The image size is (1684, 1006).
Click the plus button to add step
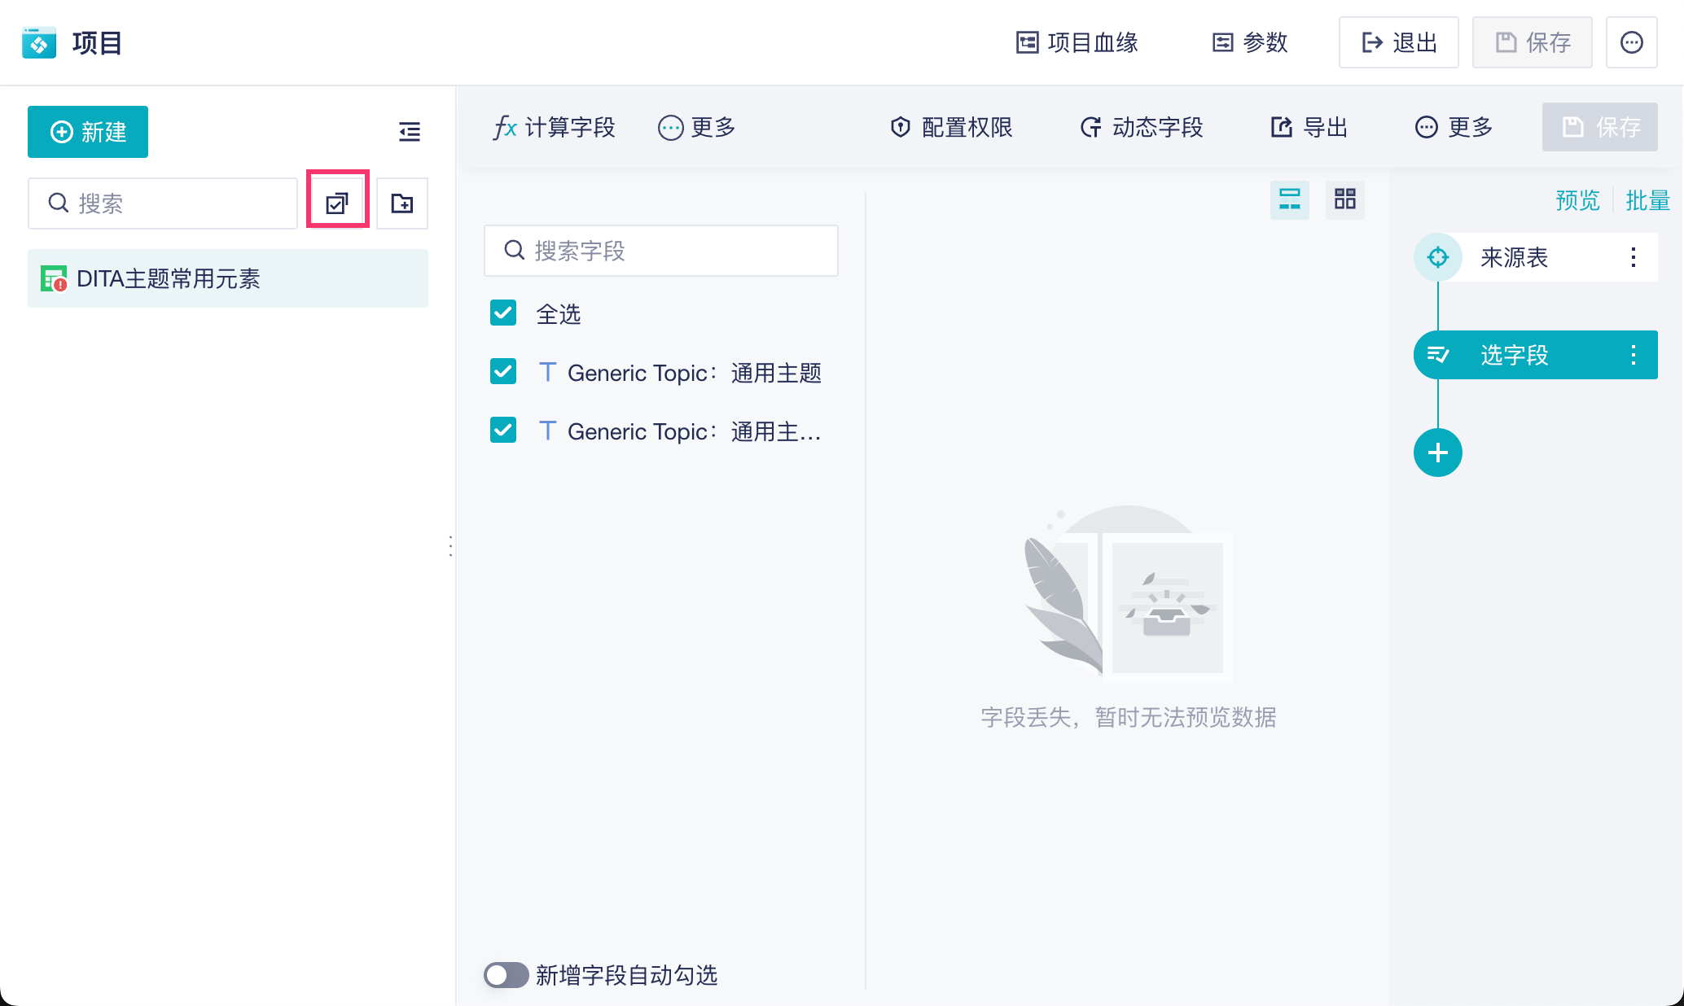point(1438,453)
